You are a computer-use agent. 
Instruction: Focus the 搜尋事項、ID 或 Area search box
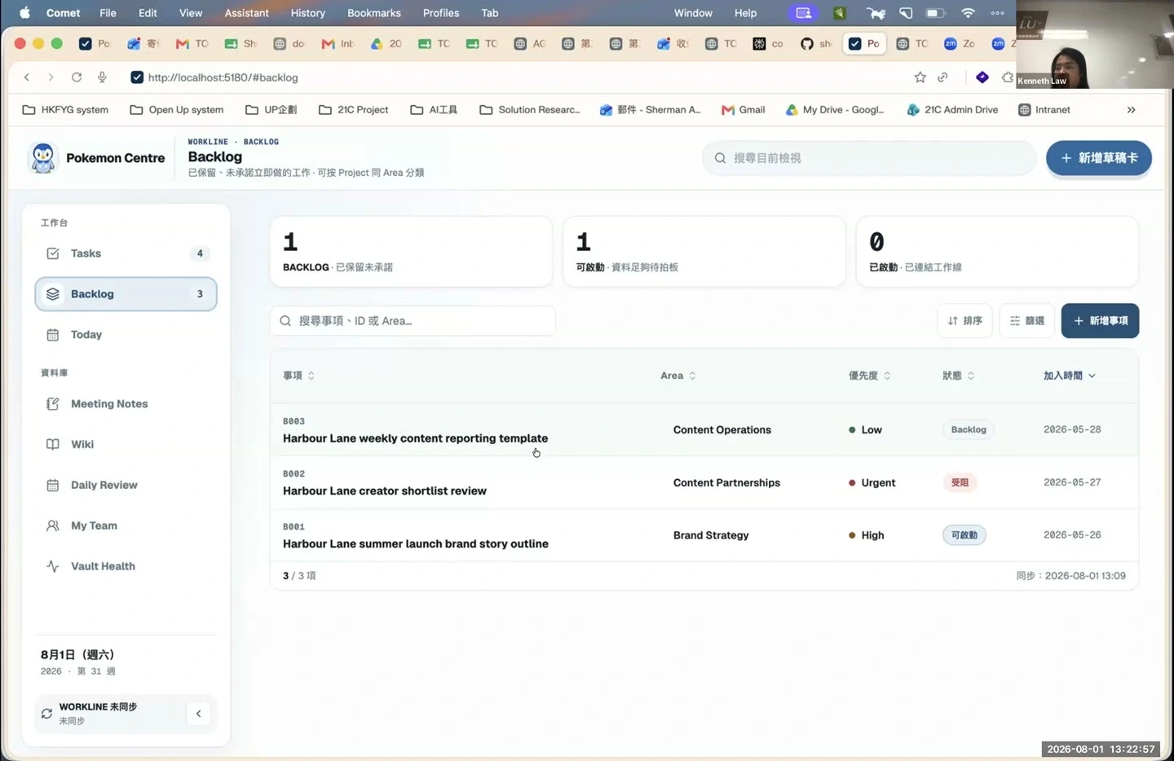[x=413, y=321]
